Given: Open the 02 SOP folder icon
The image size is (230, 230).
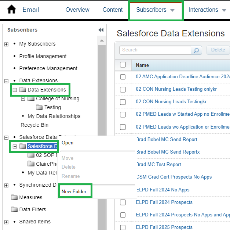Looking at the screenshot, I should pyautogui.click(x=31, y=155).
